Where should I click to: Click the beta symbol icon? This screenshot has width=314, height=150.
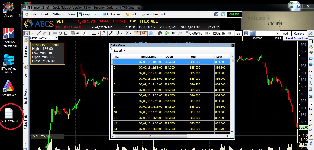point(311,104)
